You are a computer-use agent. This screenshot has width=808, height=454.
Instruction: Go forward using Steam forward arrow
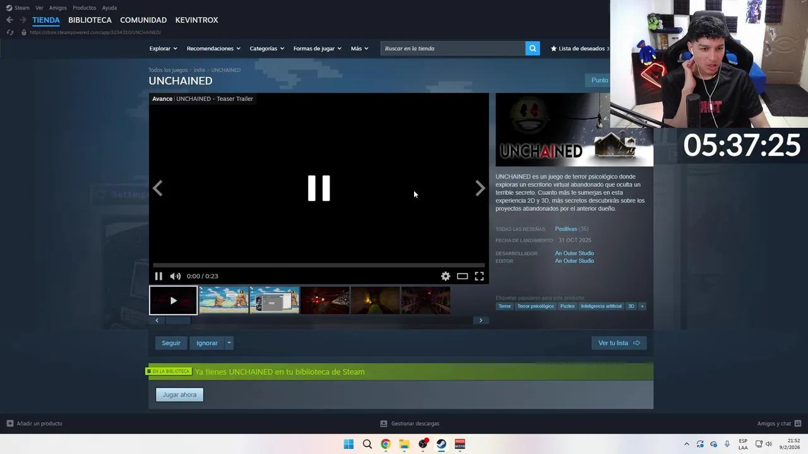coord(23,20)
